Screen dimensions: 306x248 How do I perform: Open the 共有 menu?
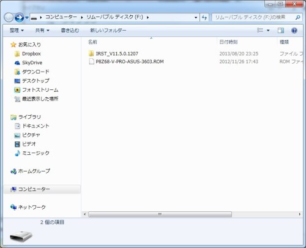[42, 31]
